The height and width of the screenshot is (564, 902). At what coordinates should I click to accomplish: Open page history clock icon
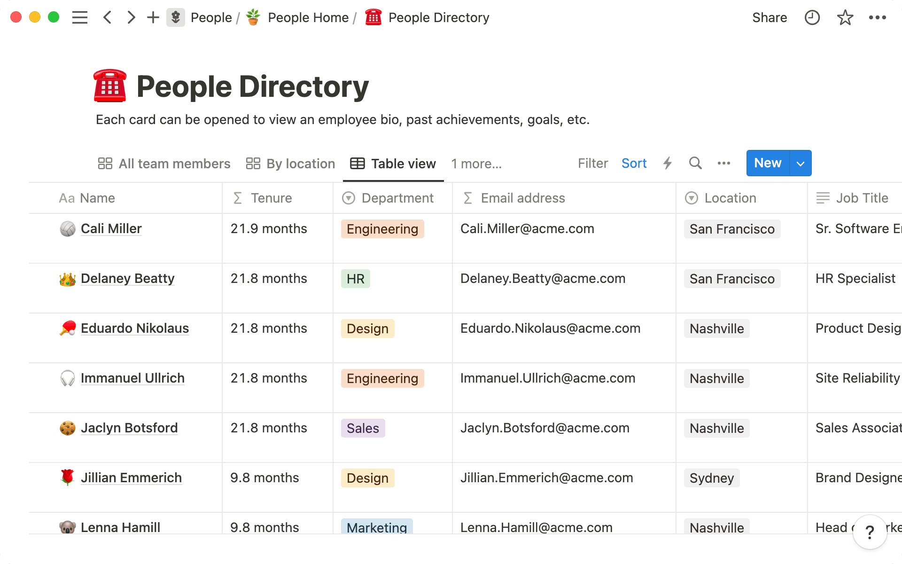(812, 18)
